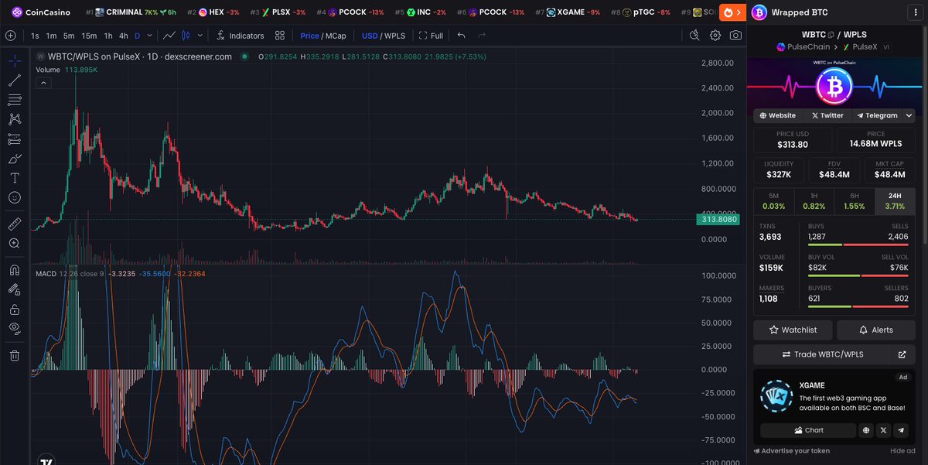Expand more social links chevron
The height and width of the screenshot is (465, 928).
[x=909, y=115]
